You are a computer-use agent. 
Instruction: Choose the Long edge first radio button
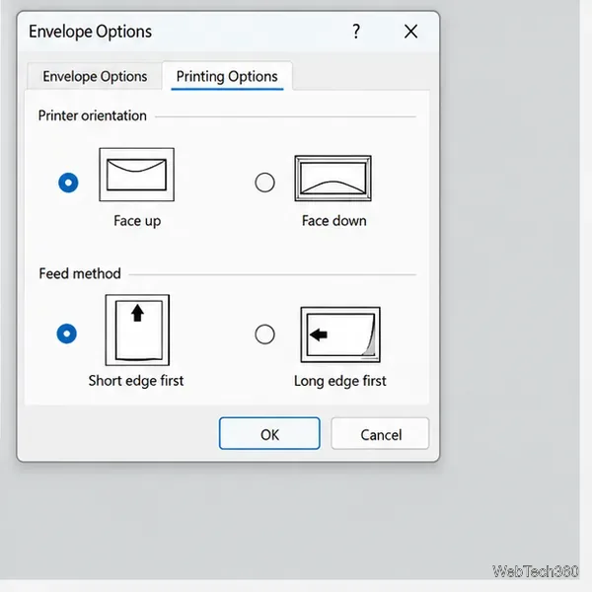point(264,334)
